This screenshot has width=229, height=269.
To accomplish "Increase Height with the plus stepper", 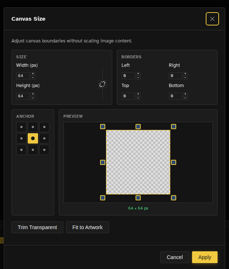I will pyautogui.click(x=33, y=94).
